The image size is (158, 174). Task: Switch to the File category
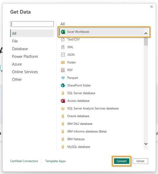pyautogui.click(x=15, y=41)
